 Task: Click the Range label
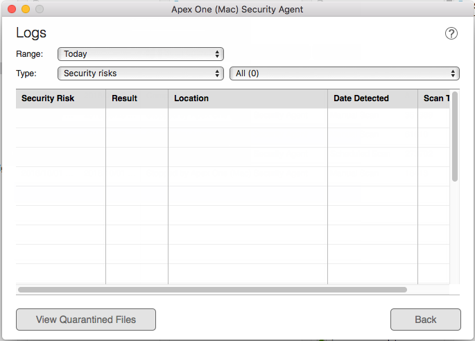click(29, 54)
